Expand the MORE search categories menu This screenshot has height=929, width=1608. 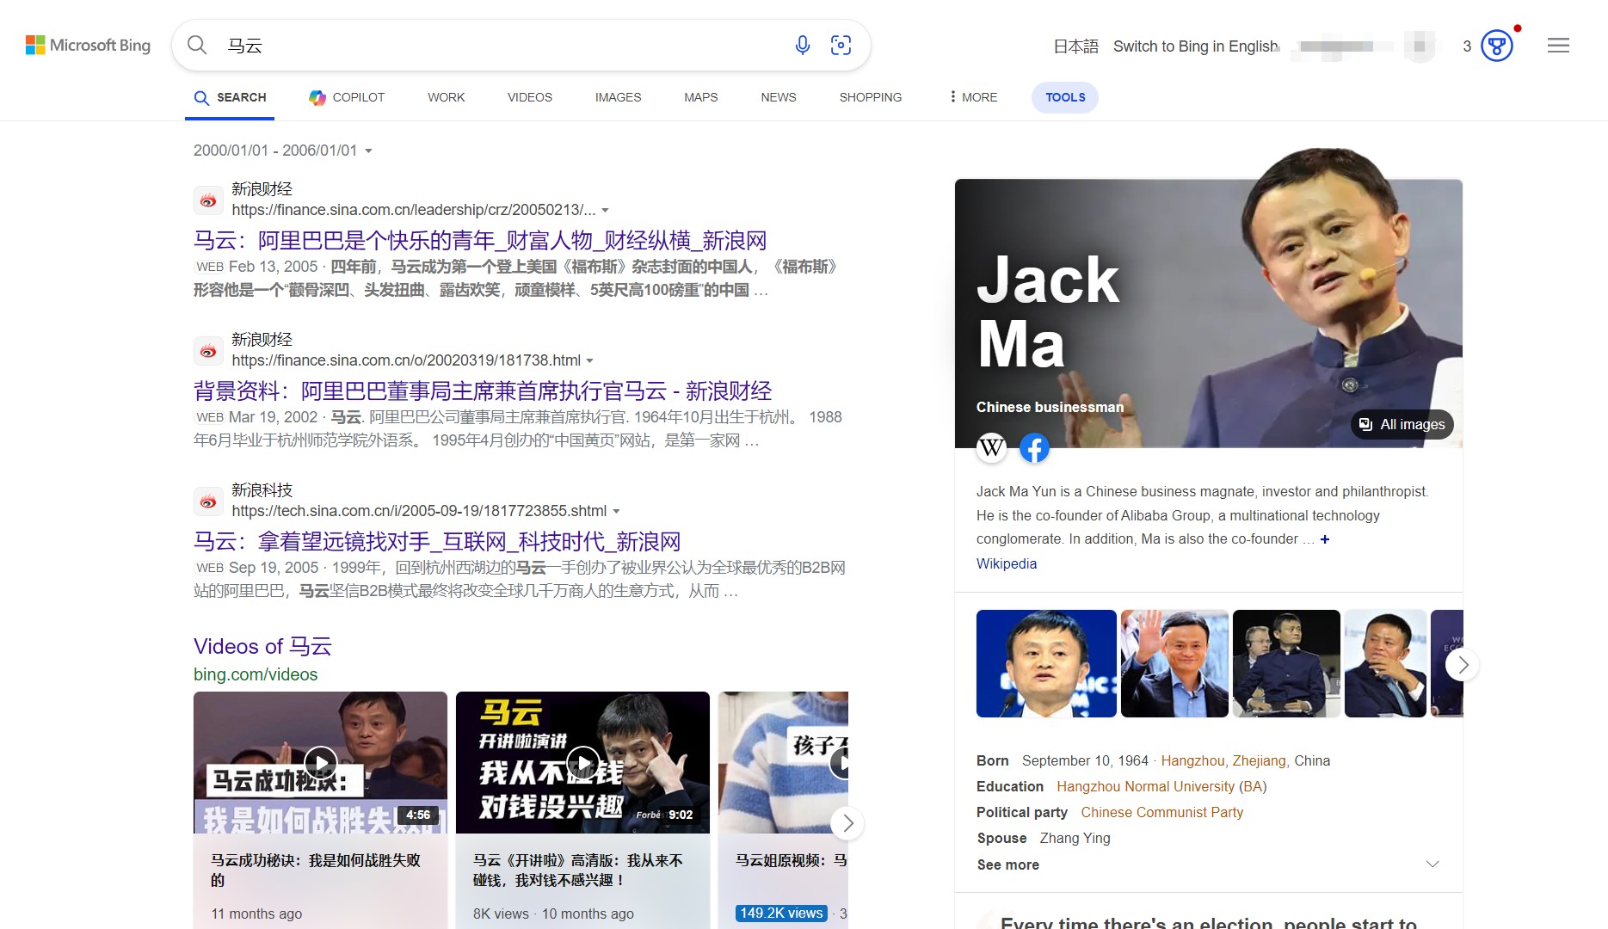973,97
